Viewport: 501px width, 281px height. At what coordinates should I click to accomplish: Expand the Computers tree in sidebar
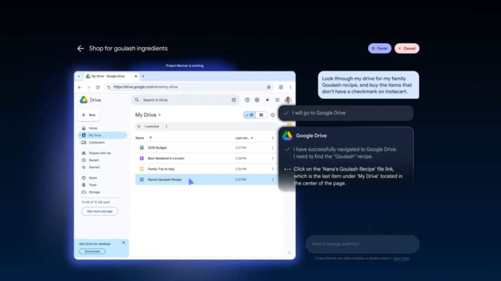pos(79,142)
